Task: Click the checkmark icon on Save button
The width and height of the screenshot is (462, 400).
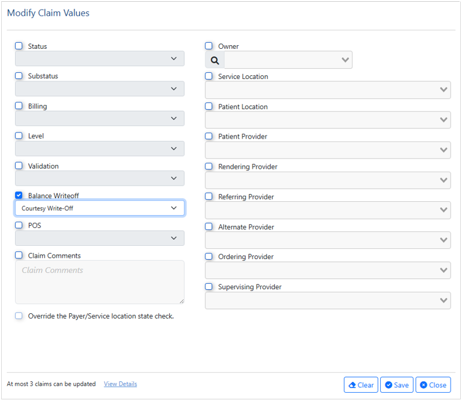Action: [389, 385]
